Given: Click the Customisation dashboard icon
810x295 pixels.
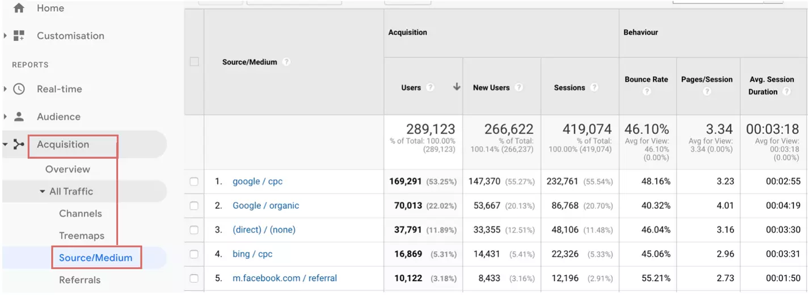Looking at the screenshot, I should pos(19,36).
